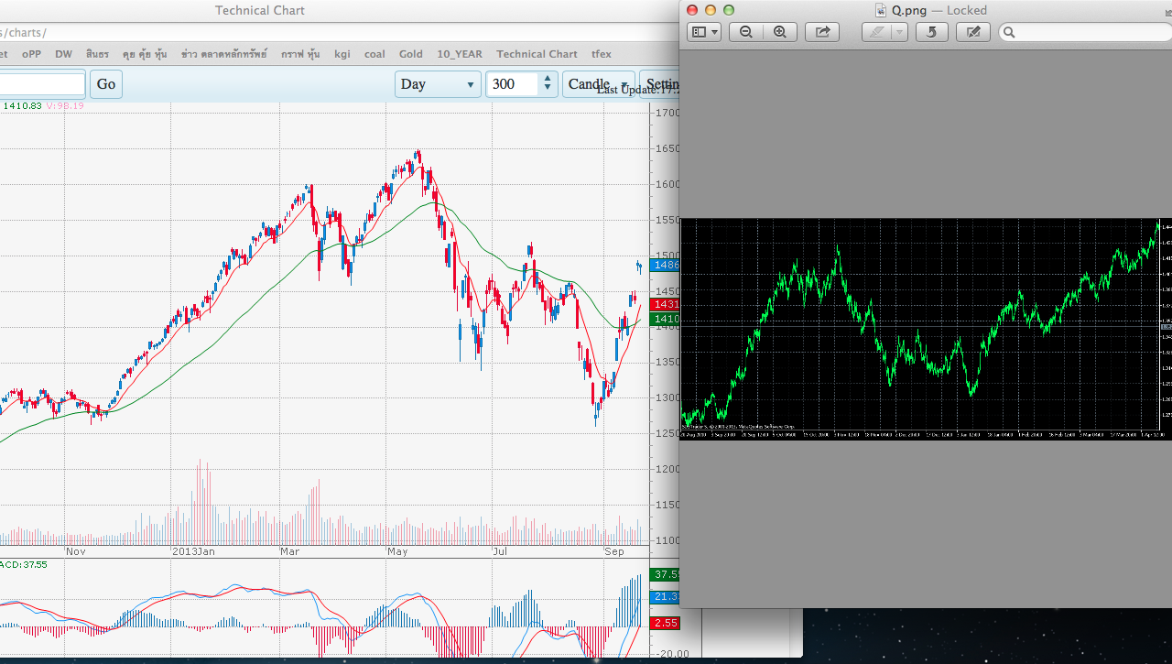Viewport: 1172px width, 664px height.
Task: Click the 300 bars count field
Action: tap(514, 84)
